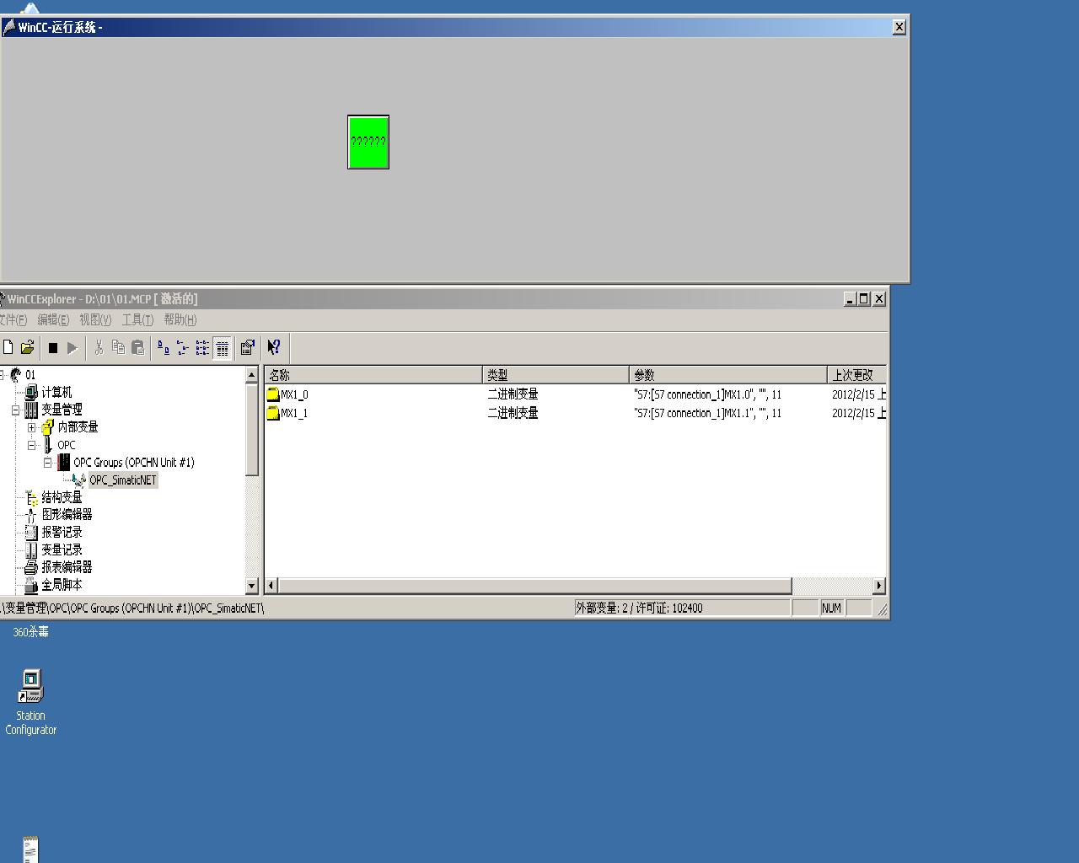Click MX1_0 type cell 二进制变量

tap(513, 394)
